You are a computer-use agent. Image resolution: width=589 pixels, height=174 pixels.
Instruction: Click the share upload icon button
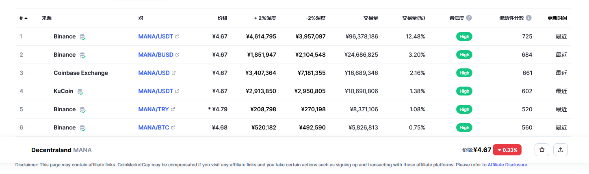pyautogui.click(x=561, y=150)
